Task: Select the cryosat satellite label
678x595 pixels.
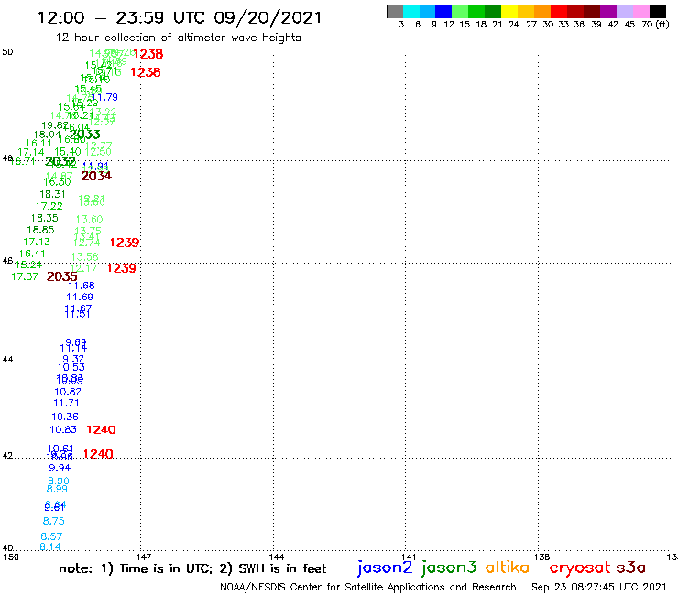Action: point(579,568)
